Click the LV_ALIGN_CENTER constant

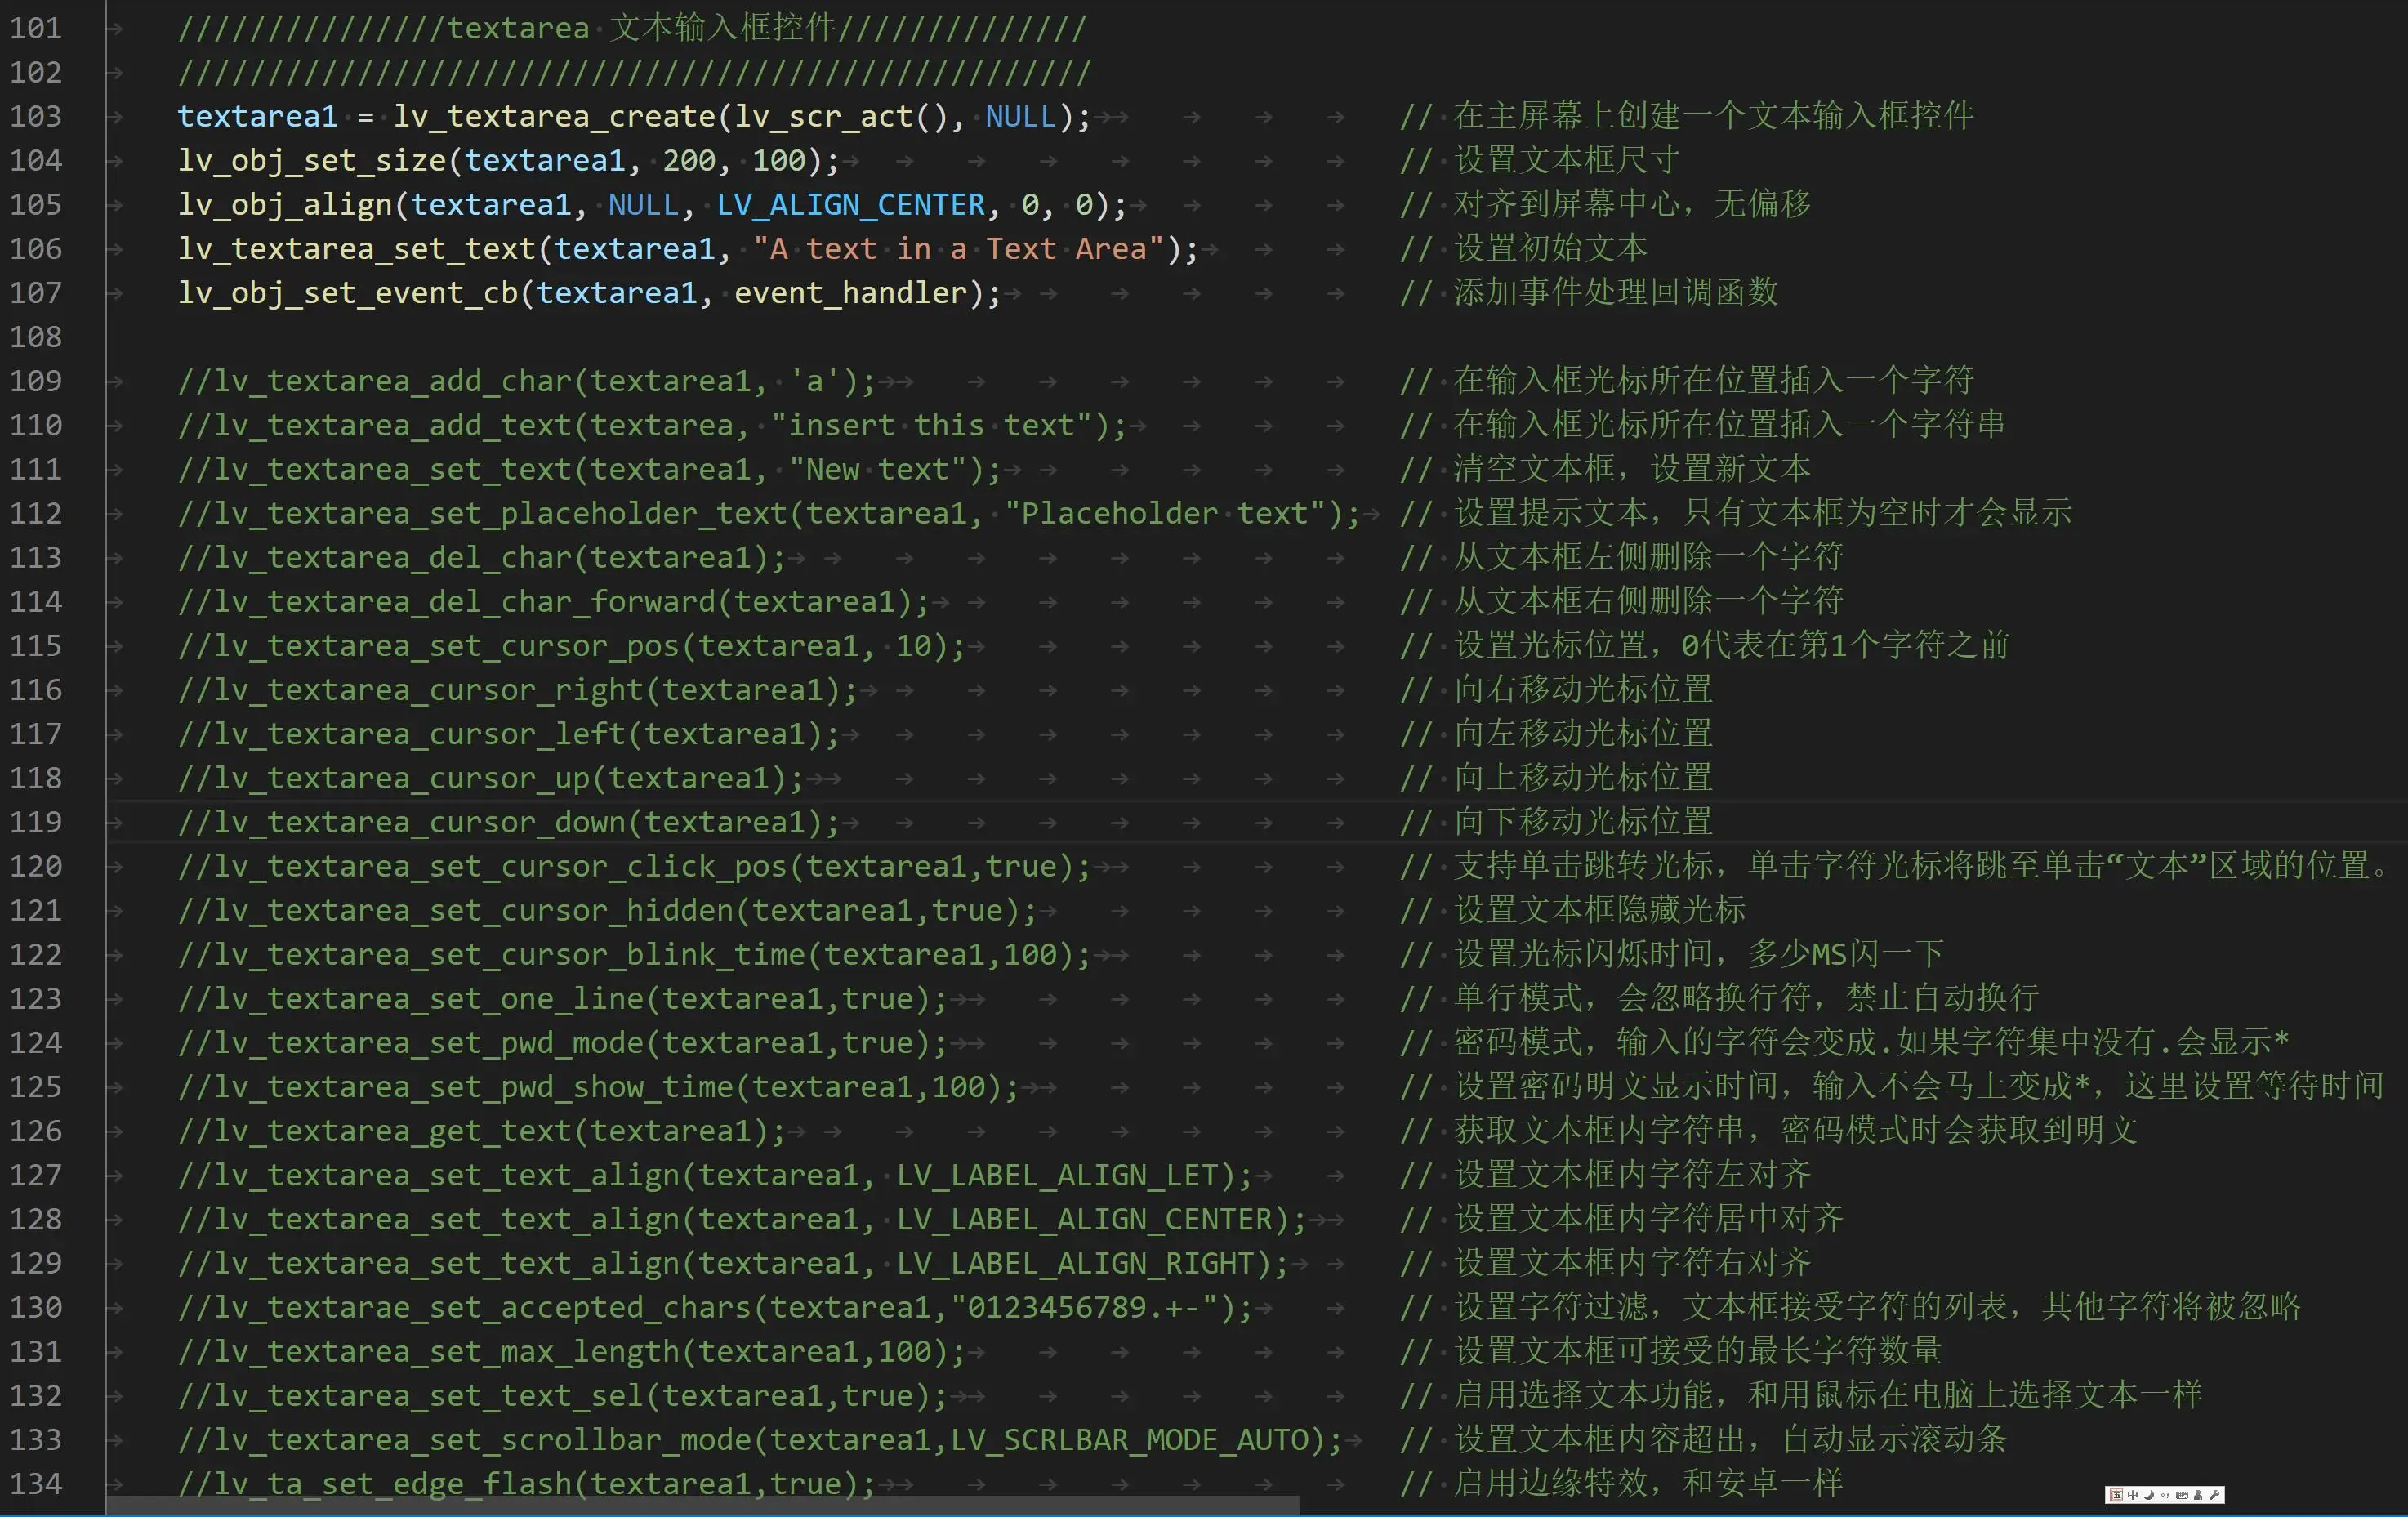(x=850, y=205)
